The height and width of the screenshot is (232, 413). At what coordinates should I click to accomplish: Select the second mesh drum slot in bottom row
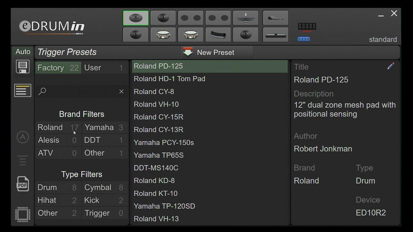click(191, 34)
